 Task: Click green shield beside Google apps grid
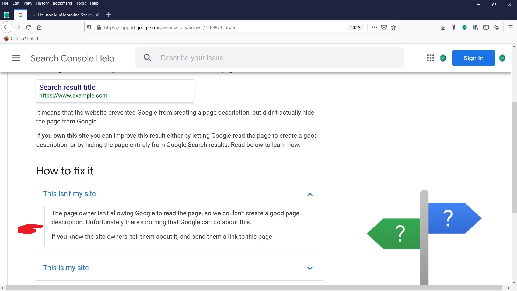tap(443, 58)
